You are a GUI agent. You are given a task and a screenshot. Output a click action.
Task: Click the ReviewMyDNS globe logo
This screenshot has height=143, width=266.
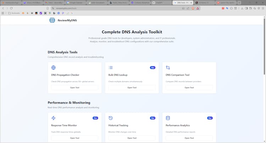pos(52,20)
